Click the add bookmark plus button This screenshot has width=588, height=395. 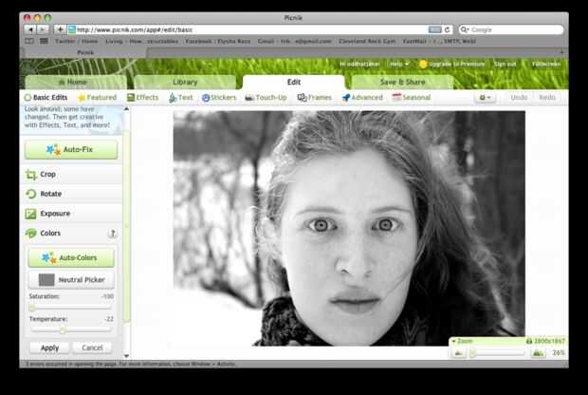60,29
